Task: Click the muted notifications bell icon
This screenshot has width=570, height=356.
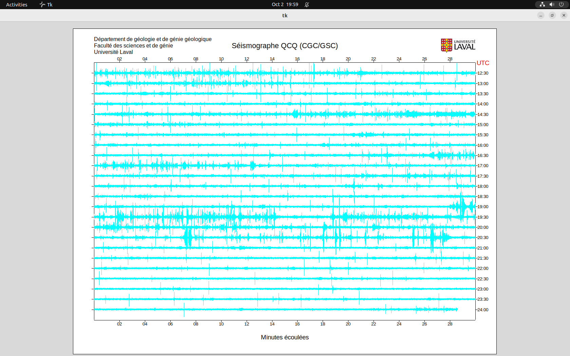Action: [307, 5]
